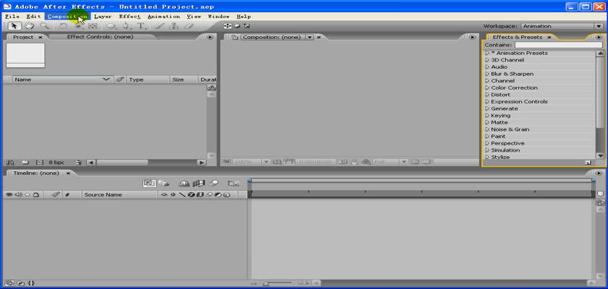The image size is (608, 289).
Task: Select the Zoom magnifier tool
Action: point(44,26)
